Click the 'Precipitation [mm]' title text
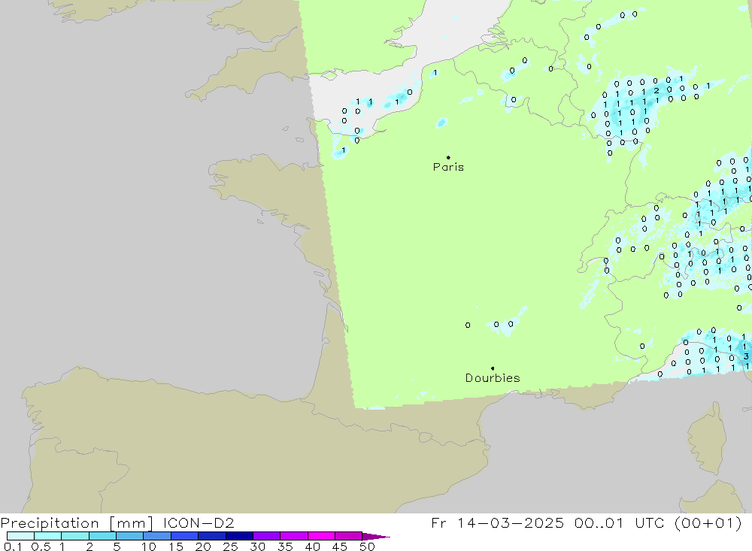752x551 pixels. tap(77, 522)
